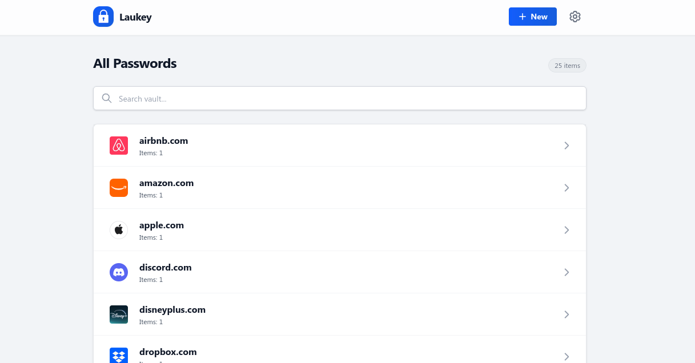Open the airbnb.com entry title

[x=163, y=141]
